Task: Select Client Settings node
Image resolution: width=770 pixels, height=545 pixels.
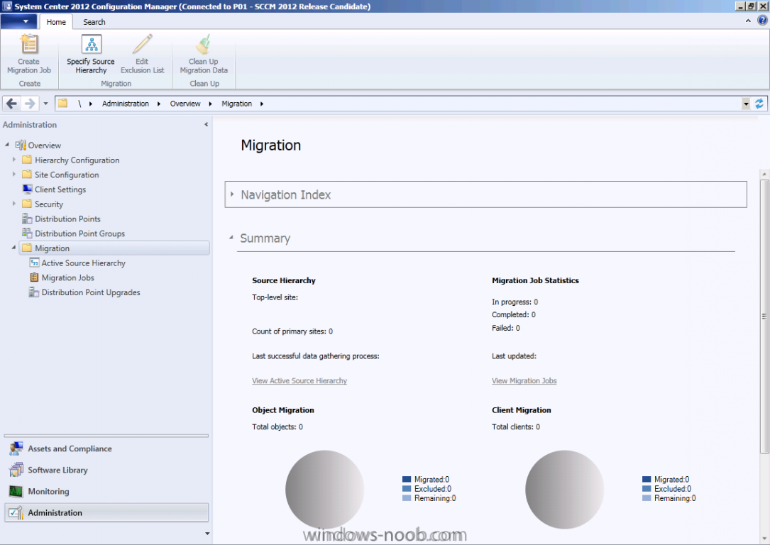Action: pyautogui.click(x=60, y=189)
